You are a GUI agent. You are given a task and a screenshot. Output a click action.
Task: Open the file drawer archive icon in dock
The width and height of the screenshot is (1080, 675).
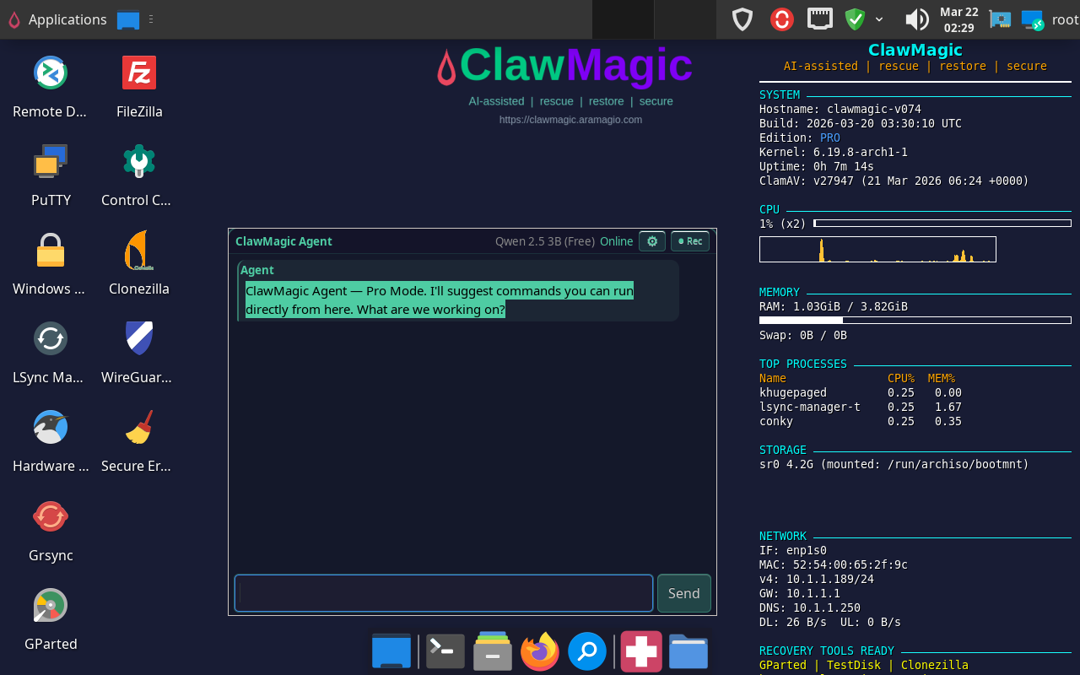coord(493,651)
